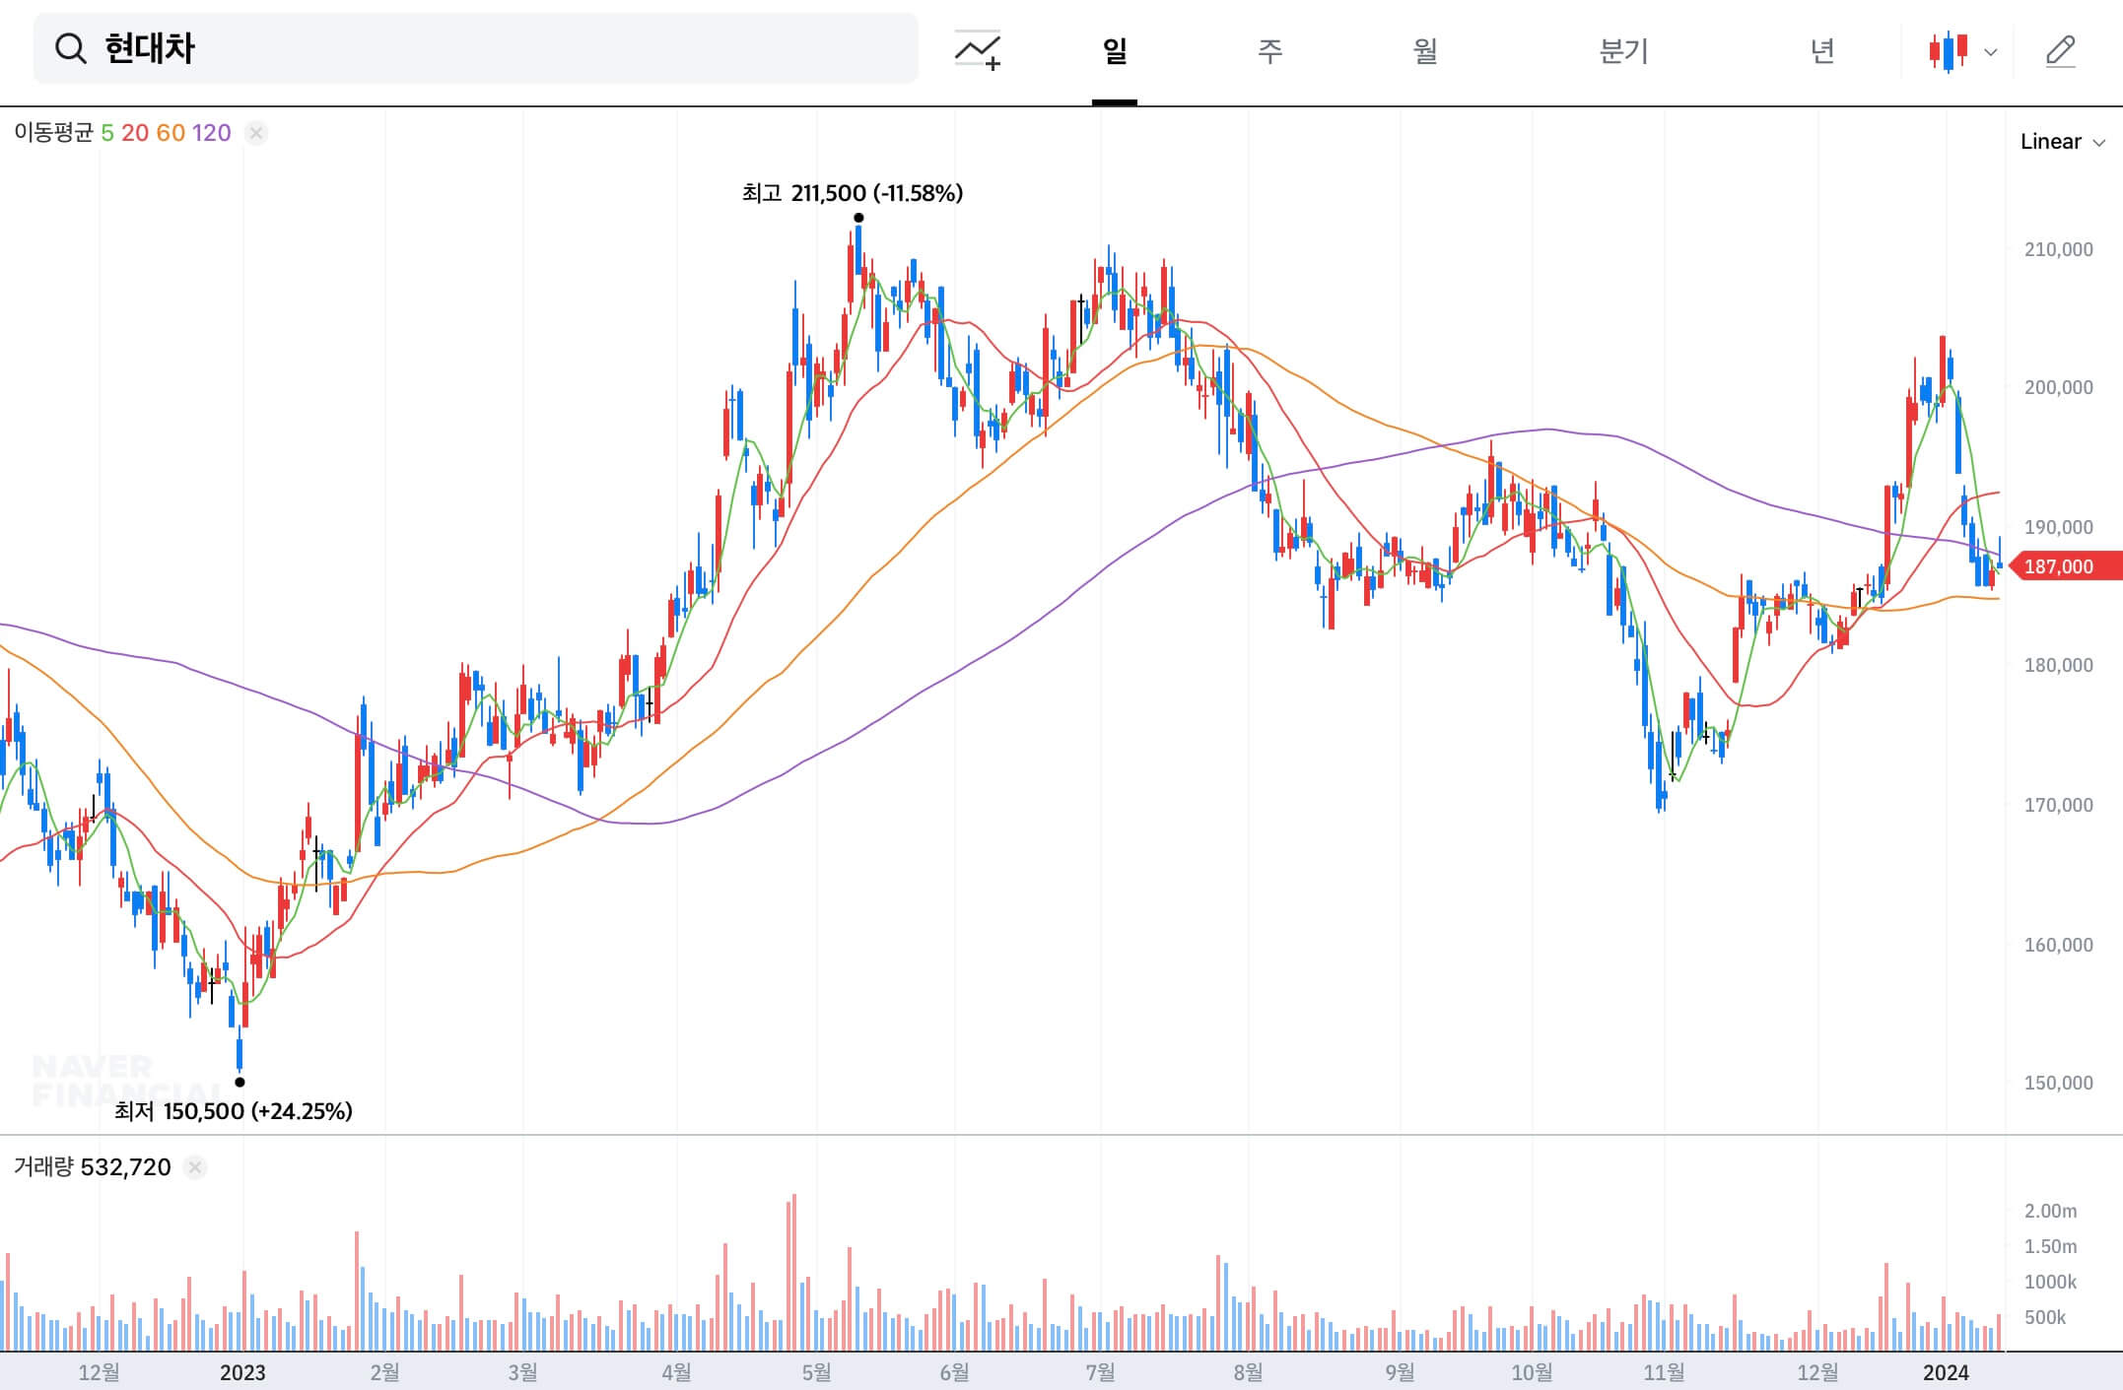2123x1390 pixels.
Task: Expand the chart type dropdown arrow
Action: click(1990, 52)
